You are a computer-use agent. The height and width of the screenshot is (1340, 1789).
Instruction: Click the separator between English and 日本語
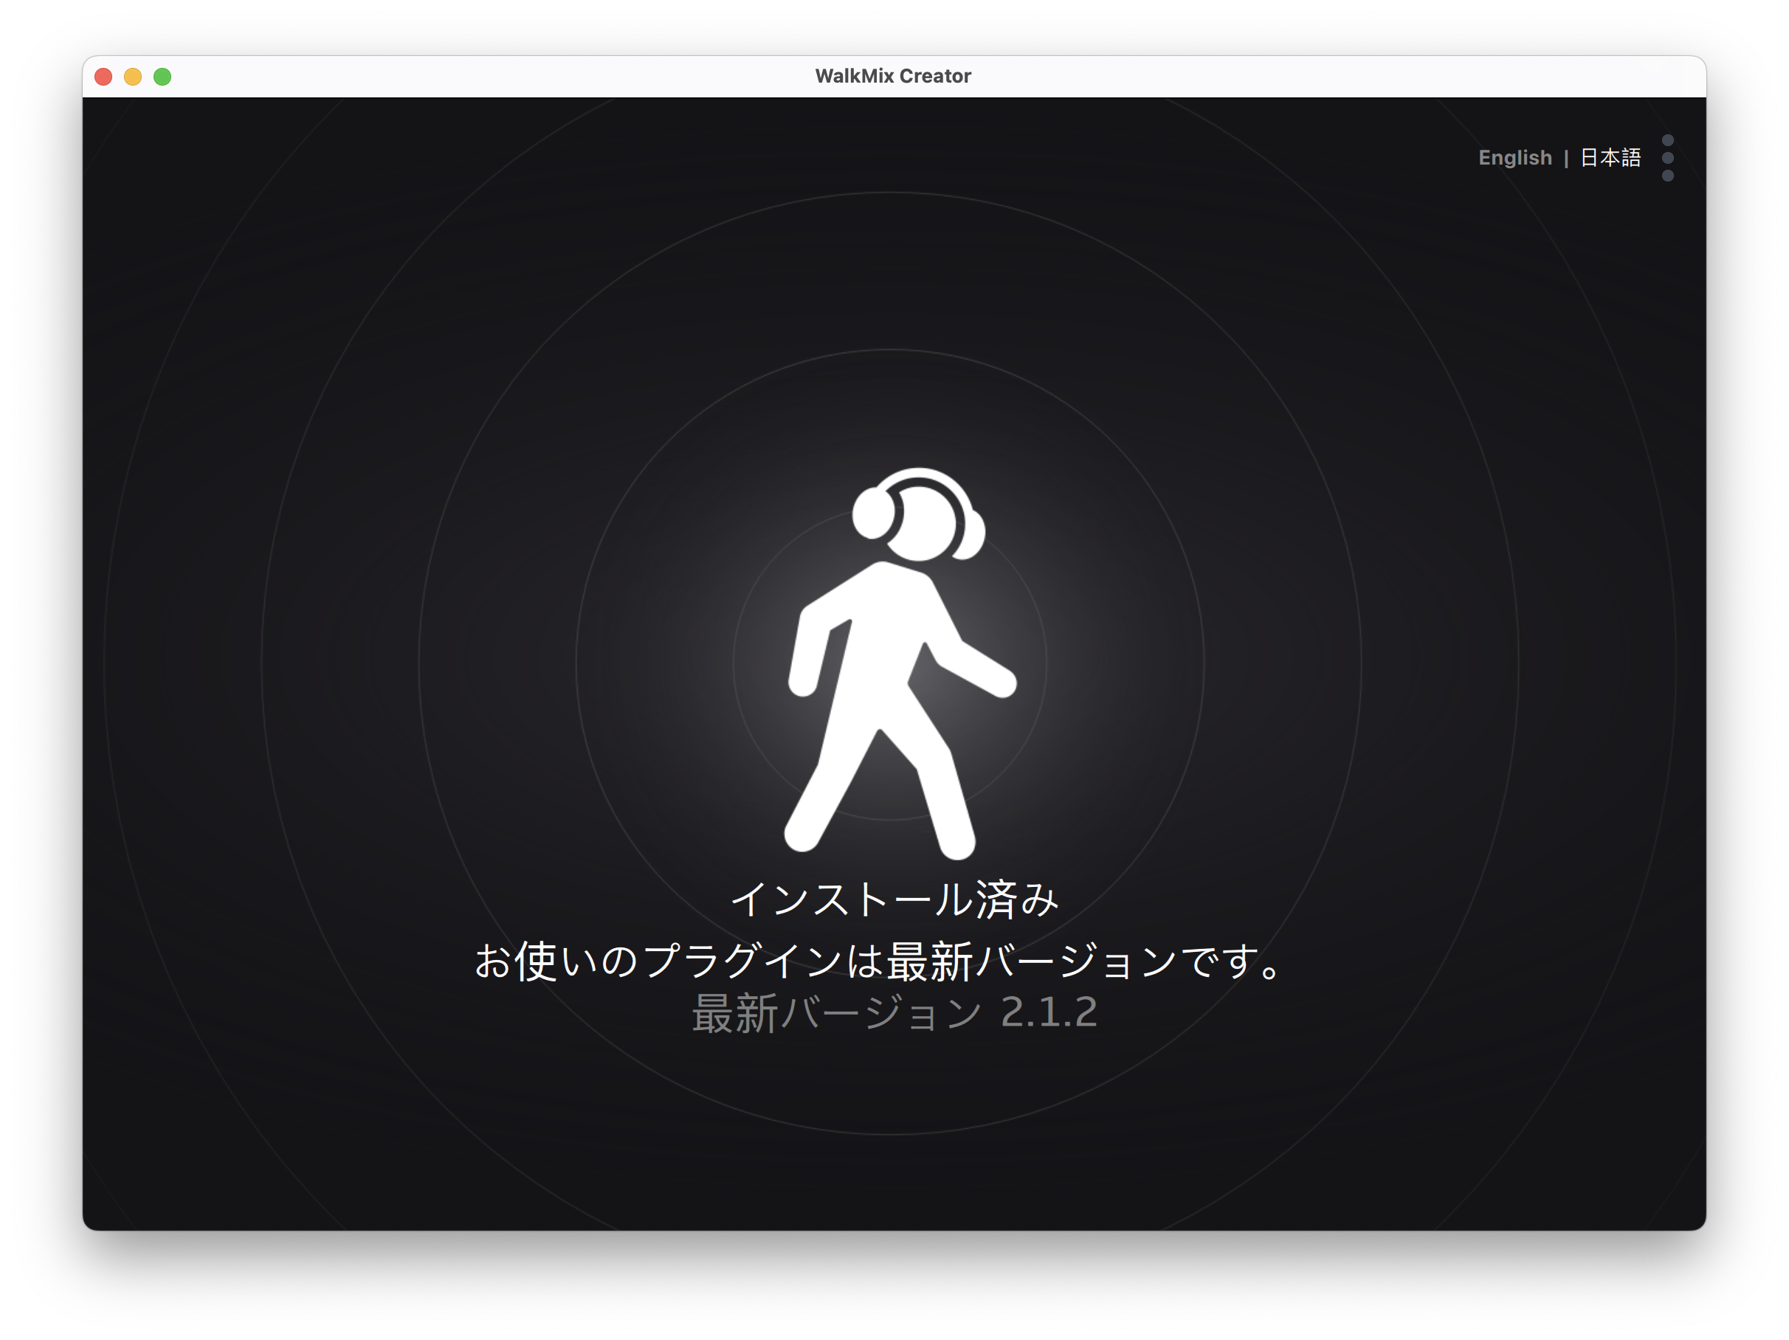click(1566, 158)
